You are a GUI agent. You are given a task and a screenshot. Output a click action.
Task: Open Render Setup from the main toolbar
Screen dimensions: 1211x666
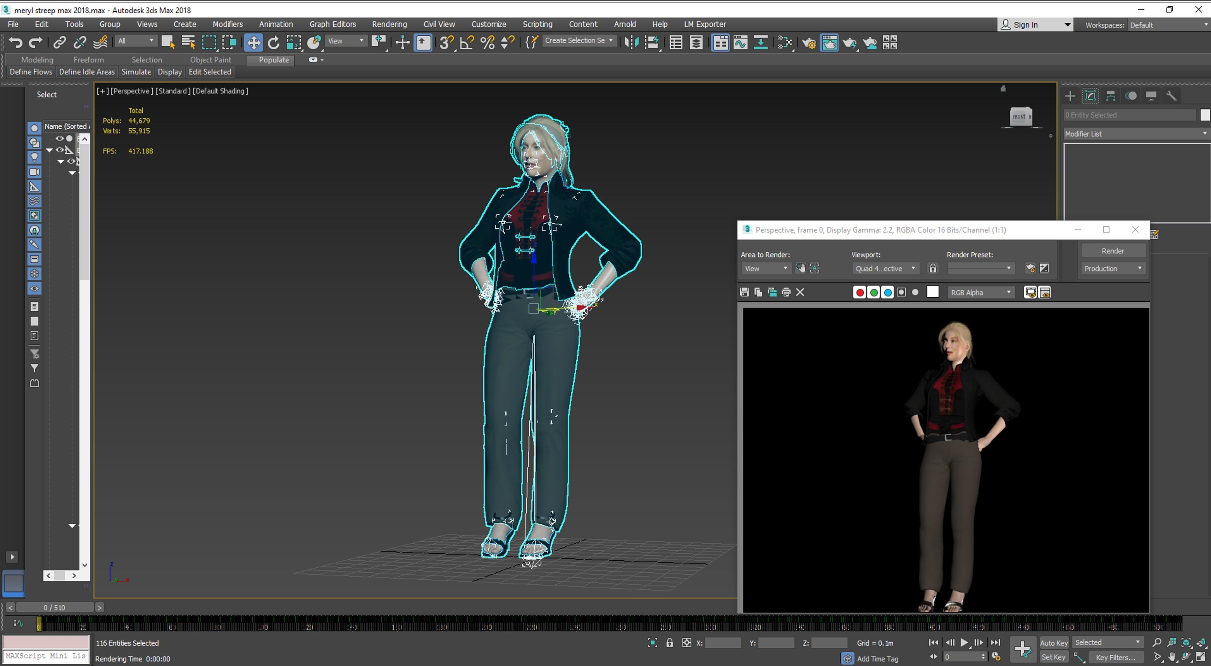(x=808, y=42)
